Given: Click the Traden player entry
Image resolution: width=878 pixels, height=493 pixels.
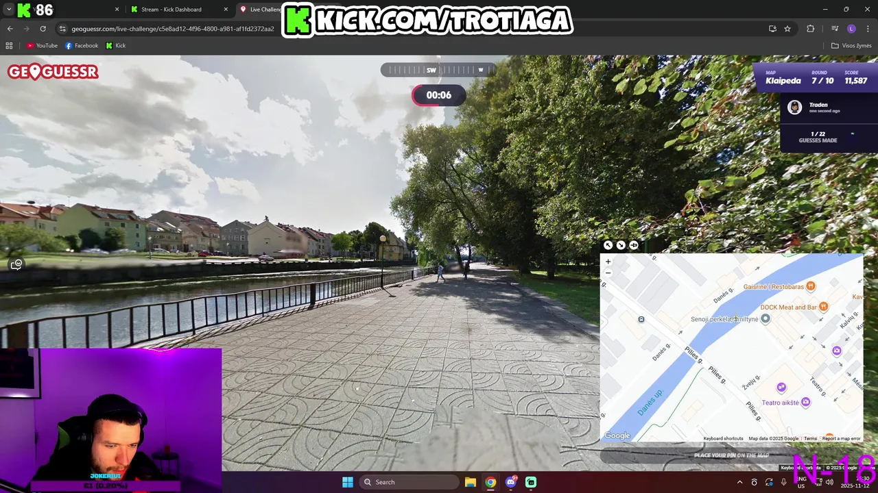Looking at the screenshot, I should click(829, 108).
